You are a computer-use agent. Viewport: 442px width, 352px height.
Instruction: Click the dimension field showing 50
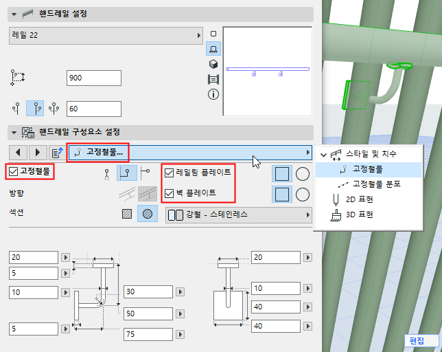click(x=148, y=313)
